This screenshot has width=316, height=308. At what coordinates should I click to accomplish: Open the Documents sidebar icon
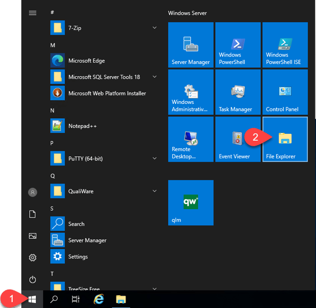click(x=33, y=214)
